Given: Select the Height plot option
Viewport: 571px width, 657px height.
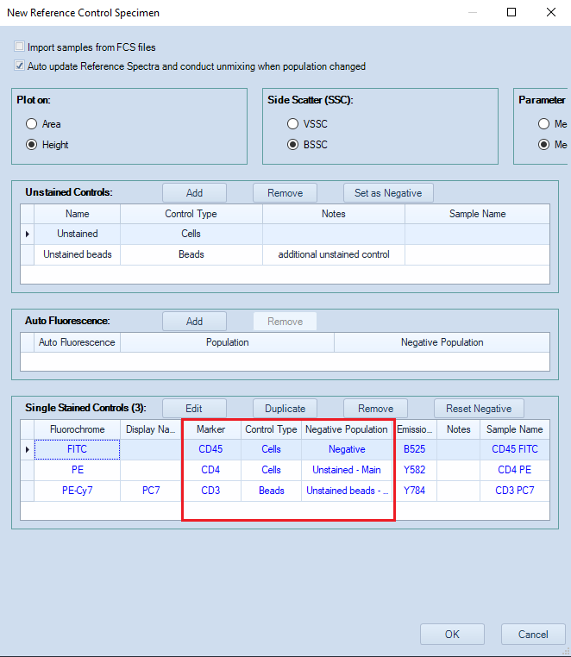Looking at the screenshot, I should tap(31, 145).
